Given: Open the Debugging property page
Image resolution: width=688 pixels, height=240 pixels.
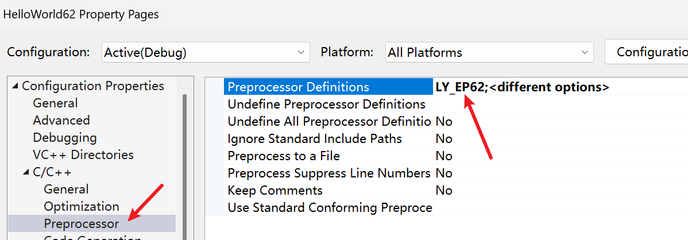Looking at the screenshot, I should tap(64, 138).
